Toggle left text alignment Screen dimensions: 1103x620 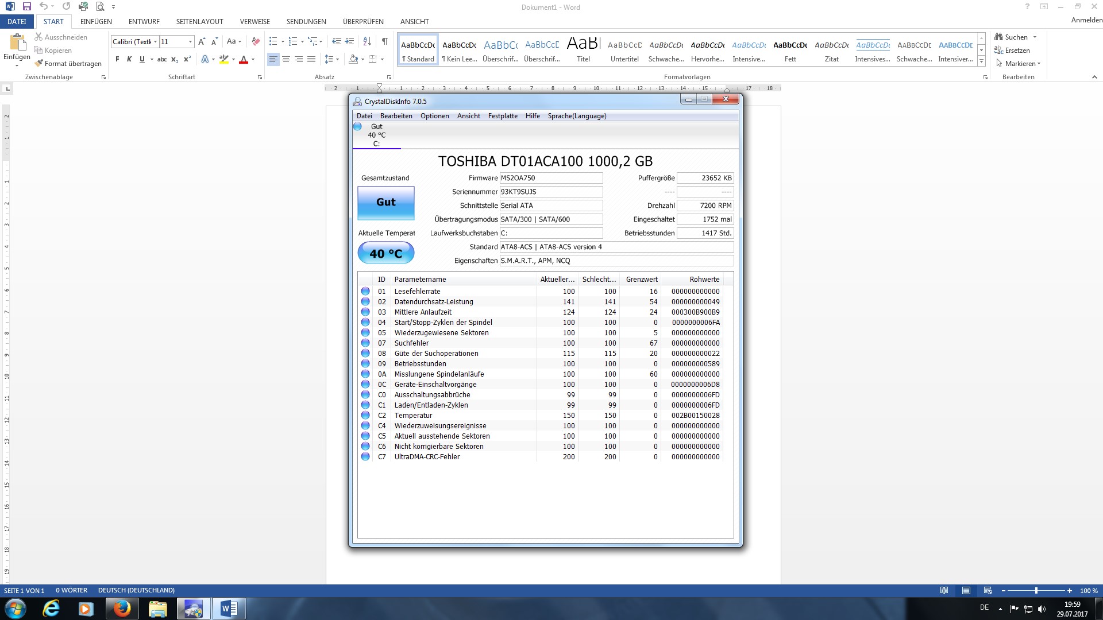tap(273, 59)
